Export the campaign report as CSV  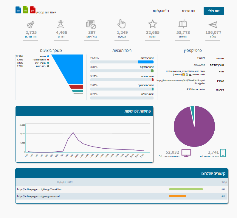click(x=18, y=10)
